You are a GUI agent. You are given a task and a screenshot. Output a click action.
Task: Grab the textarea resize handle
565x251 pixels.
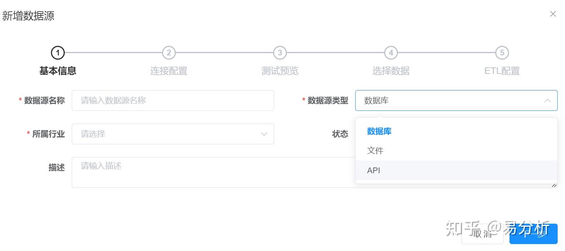(x=554, y=185)
